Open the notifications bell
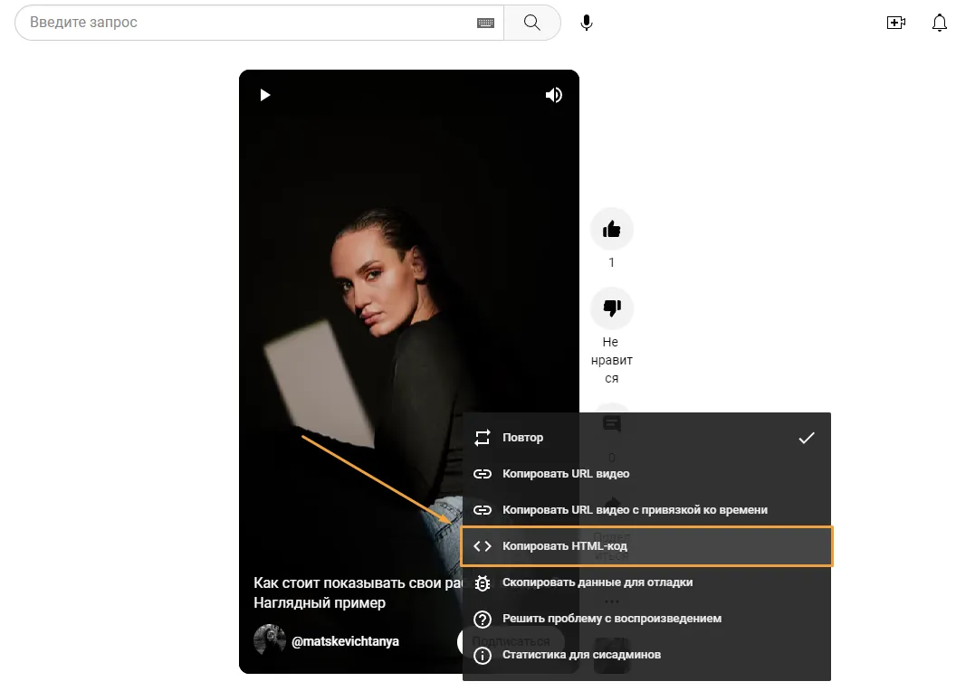Viewport: 956px width, 691px height. click(940, 23)
